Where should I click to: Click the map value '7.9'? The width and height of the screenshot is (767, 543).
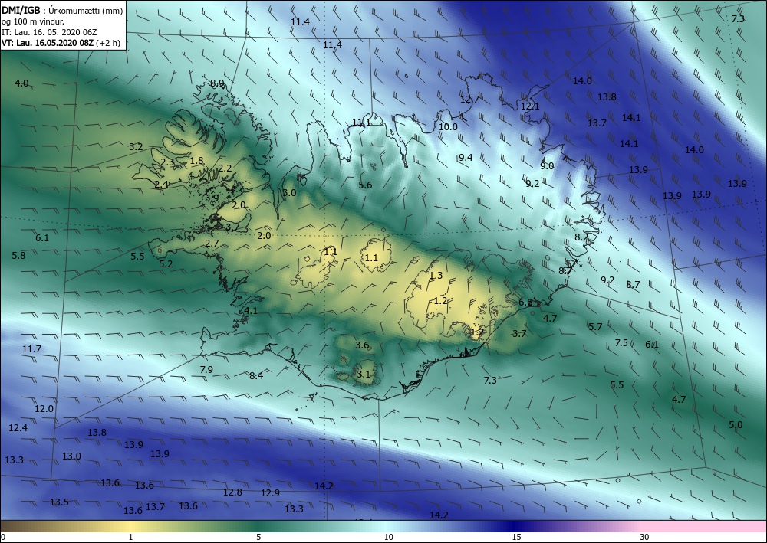click(x=206, y=369)
